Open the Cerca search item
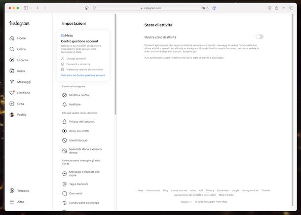The image size is (301, 215). point(18,49)
